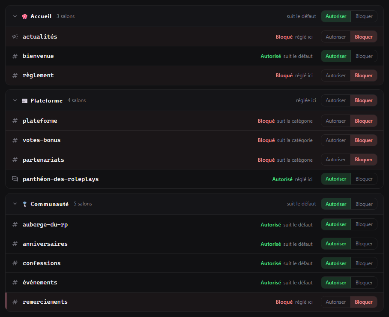Click the '5 salons' count label

tap(83, 204)
